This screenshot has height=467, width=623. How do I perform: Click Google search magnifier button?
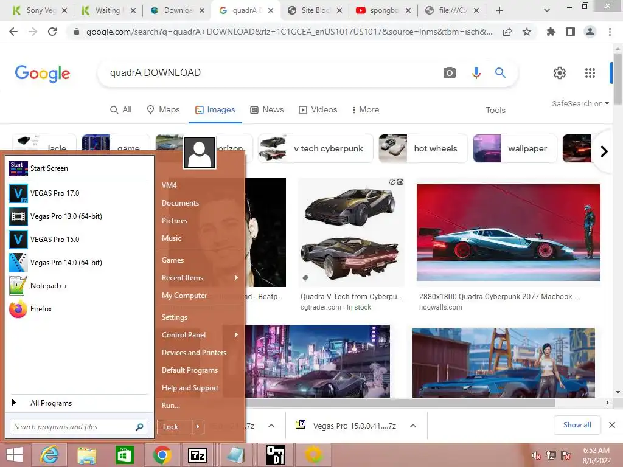(500, 73)
